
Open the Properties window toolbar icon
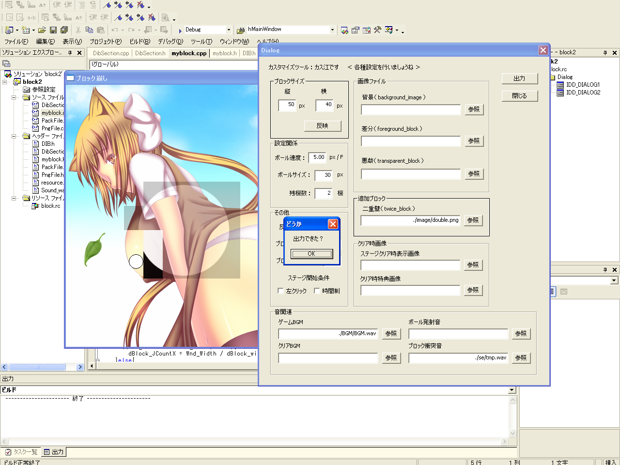[x=356, y=30]
